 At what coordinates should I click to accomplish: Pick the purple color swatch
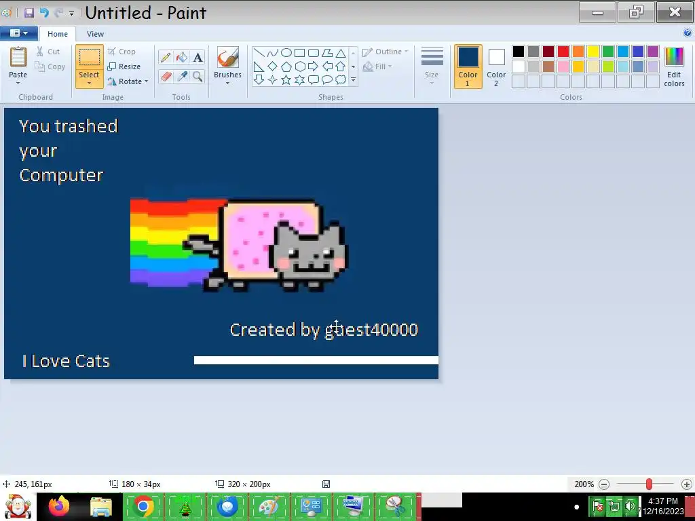coord(653,52)
